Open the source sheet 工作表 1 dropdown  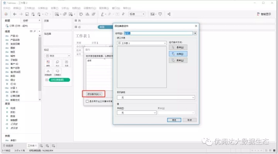(142, 43)
